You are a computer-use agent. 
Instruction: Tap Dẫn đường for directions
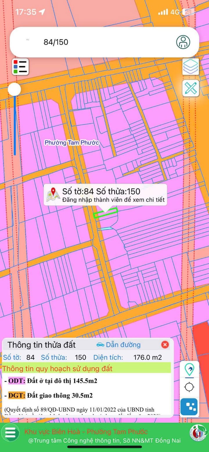point(118,345)
